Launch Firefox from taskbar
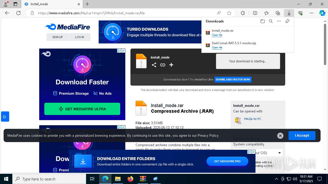 [130, 179]
